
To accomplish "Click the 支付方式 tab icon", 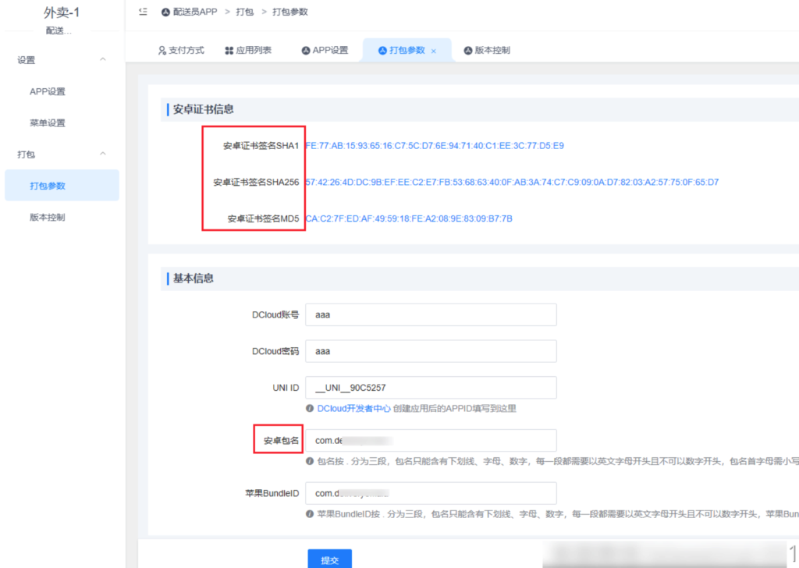I will click(162, 51).
